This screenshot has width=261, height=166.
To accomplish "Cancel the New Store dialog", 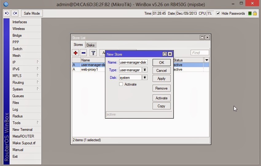I will tap(162, 70).
